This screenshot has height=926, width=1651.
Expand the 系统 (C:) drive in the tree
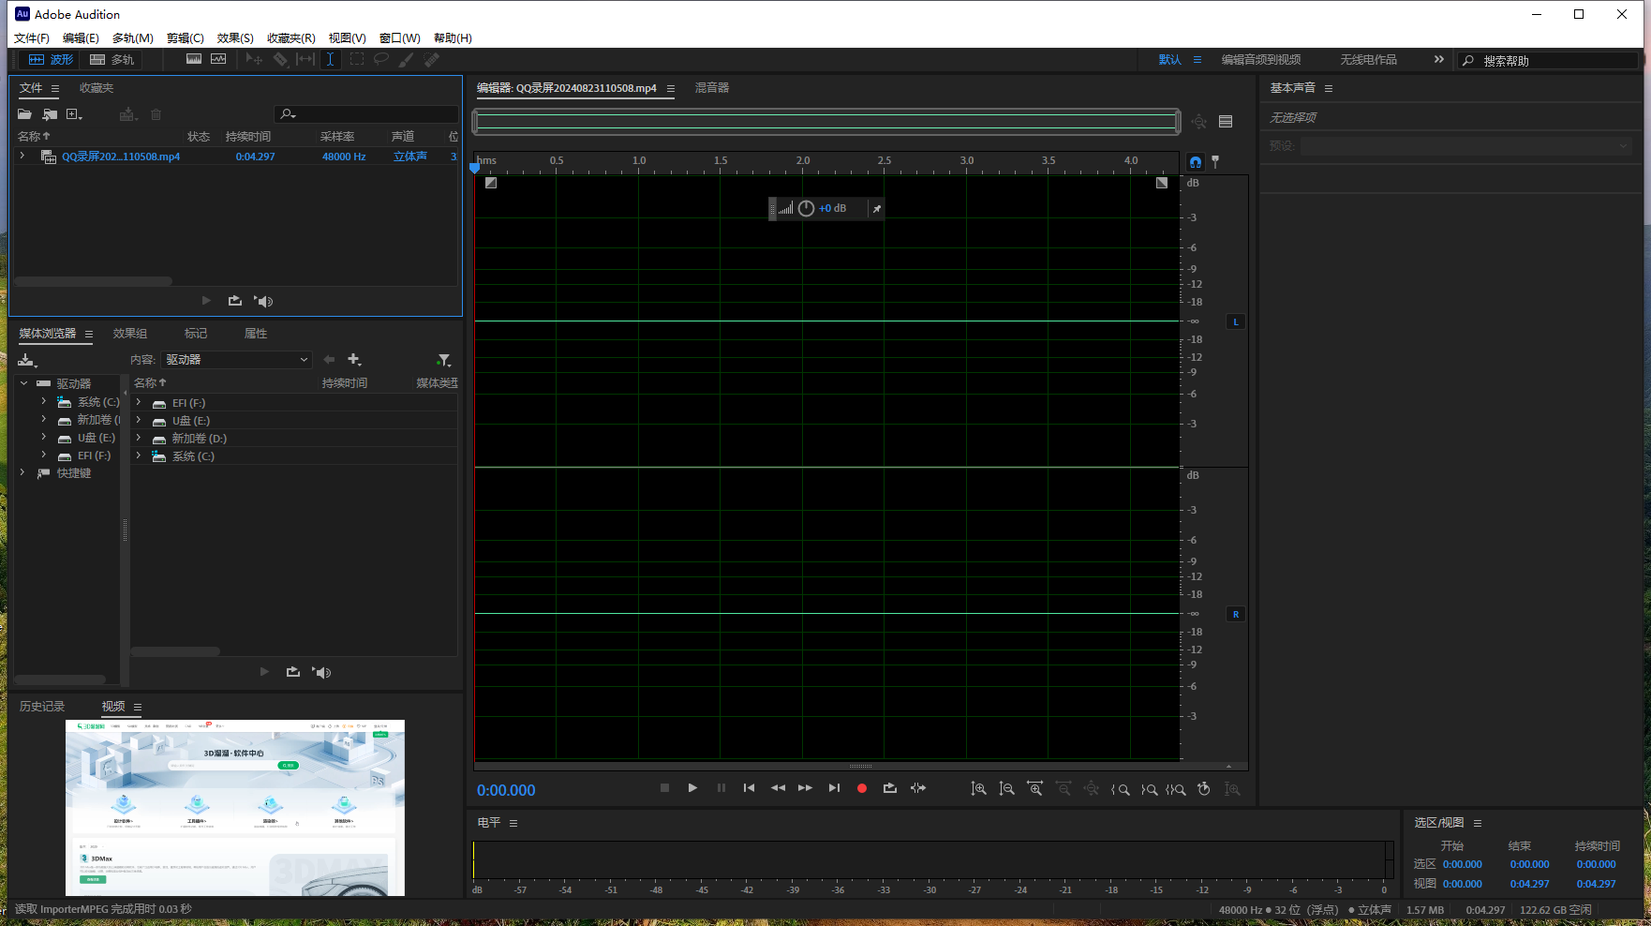pos(42,401)
